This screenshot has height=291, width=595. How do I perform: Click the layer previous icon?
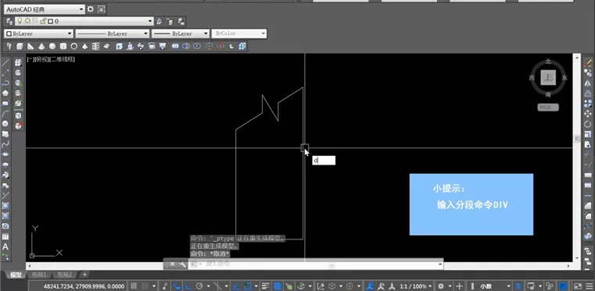tap(170, 22)
